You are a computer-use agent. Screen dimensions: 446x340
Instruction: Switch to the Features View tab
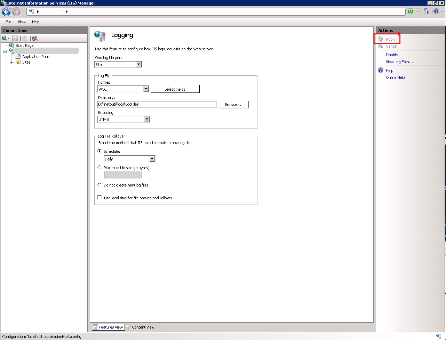108,327
